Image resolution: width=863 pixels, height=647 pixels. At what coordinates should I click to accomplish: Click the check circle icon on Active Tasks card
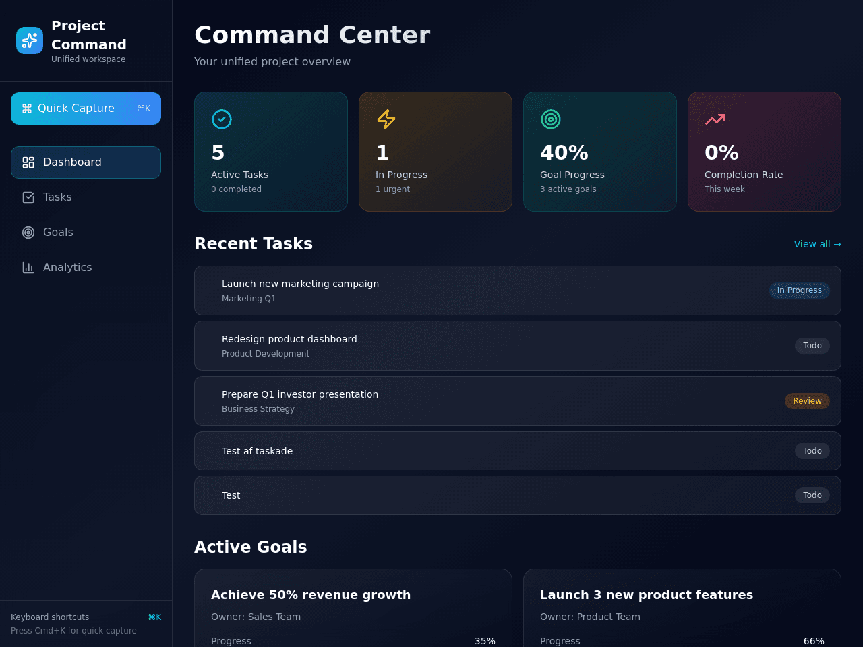pyautogui.click(x=222, y=119)
